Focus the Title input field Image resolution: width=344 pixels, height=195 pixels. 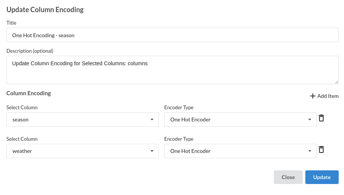click(x=173, y=35)
